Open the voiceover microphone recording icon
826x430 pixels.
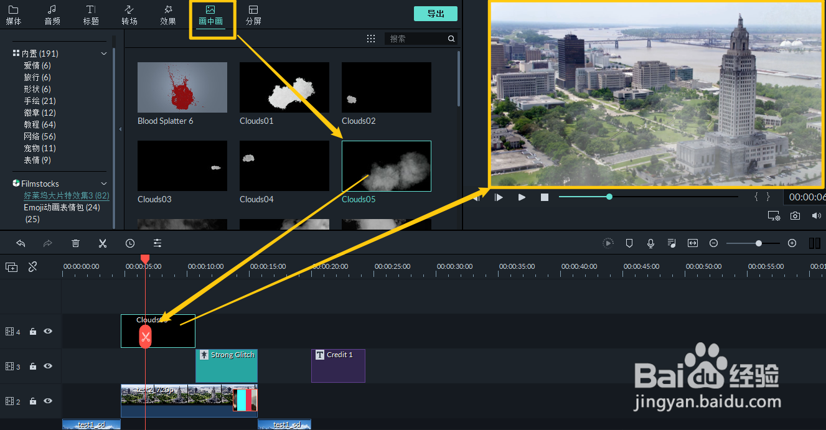pos(650,243)
